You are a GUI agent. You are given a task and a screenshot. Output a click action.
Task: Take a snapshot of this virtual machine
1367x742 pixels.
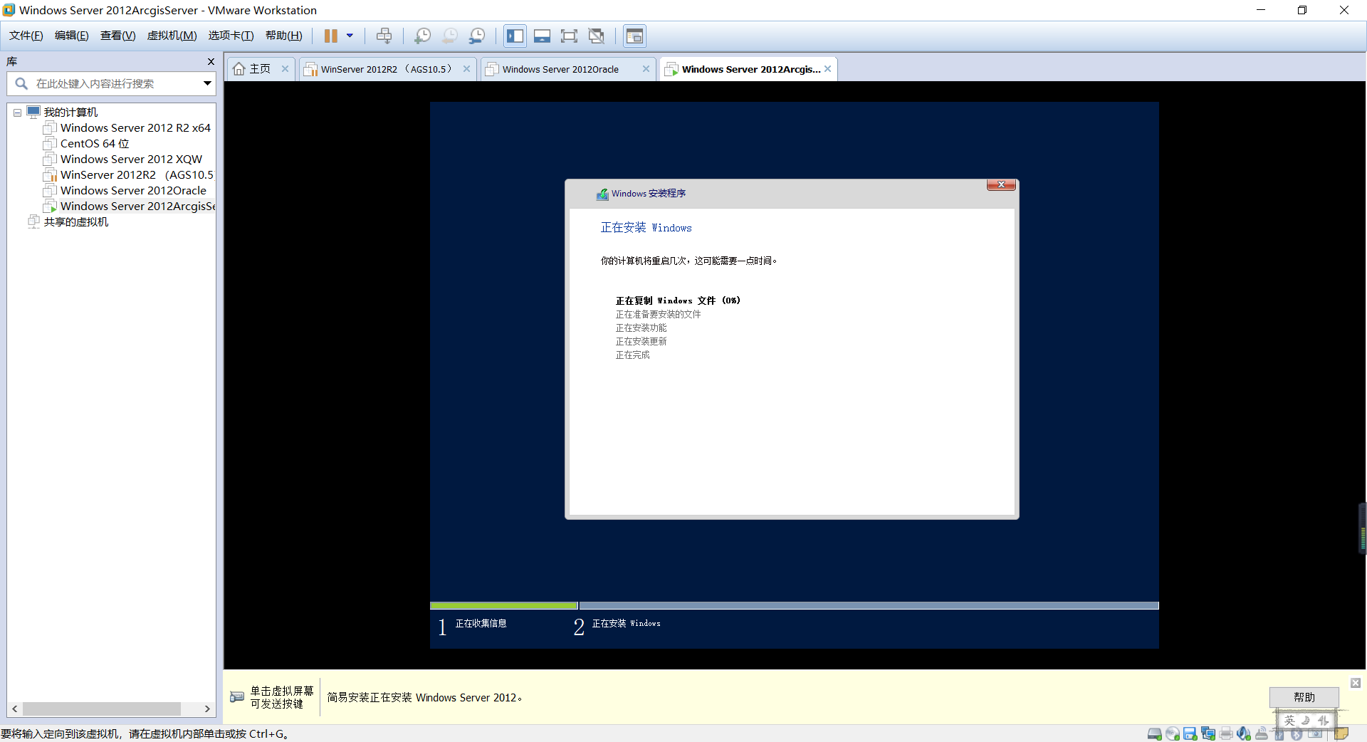coord(422,36)
